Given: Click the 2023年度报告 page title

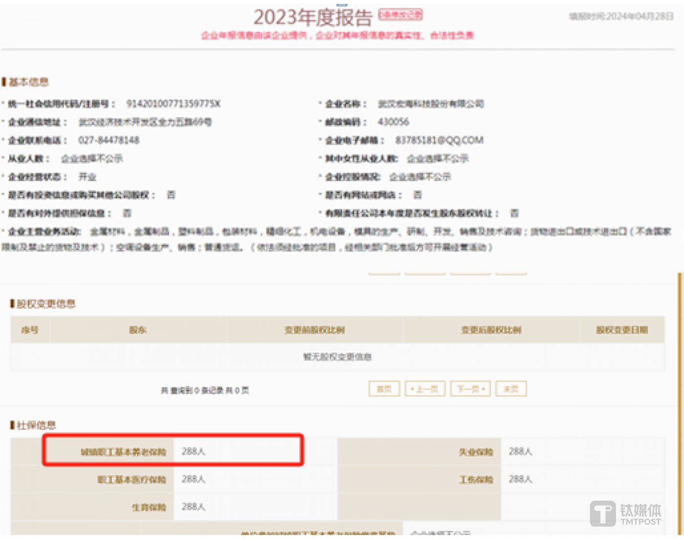Looking at the screenshot, I should 313,18.
